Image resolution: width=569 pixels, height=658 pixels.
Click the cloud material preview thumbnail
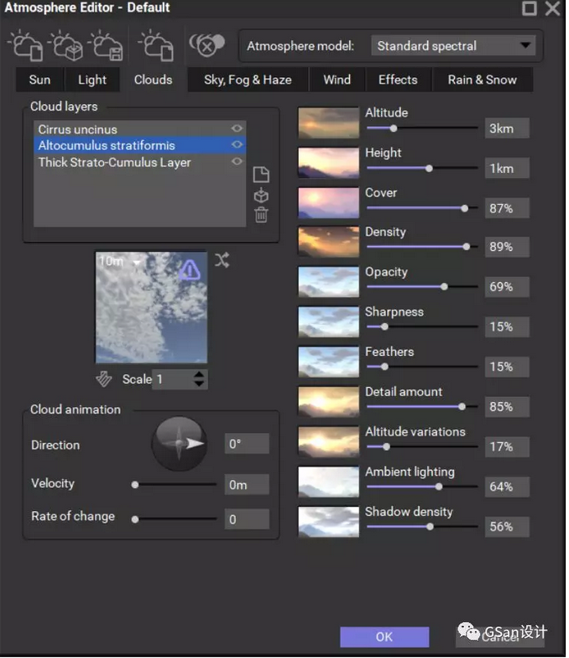(x=151, y=307)
